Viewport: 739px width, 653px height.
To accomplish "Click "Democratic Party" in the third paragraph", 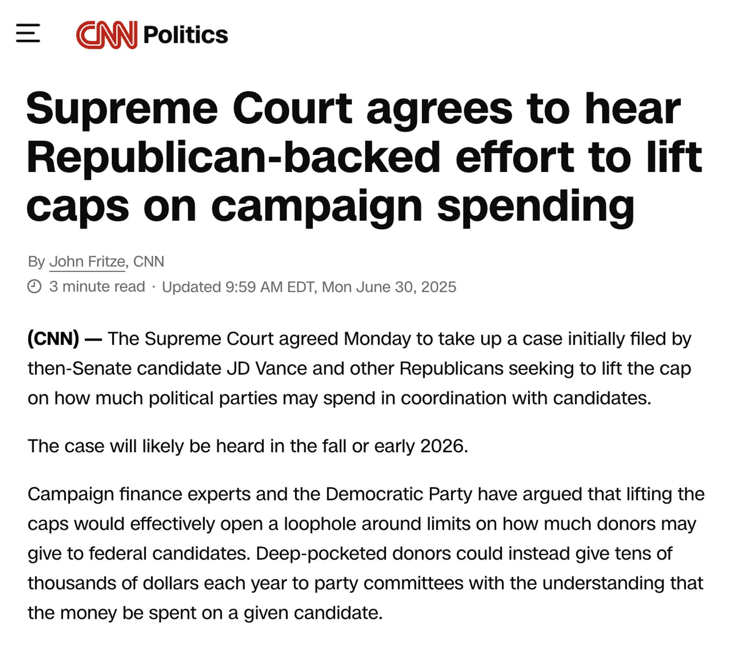I will pyautogui.click(x=399, y=494).
